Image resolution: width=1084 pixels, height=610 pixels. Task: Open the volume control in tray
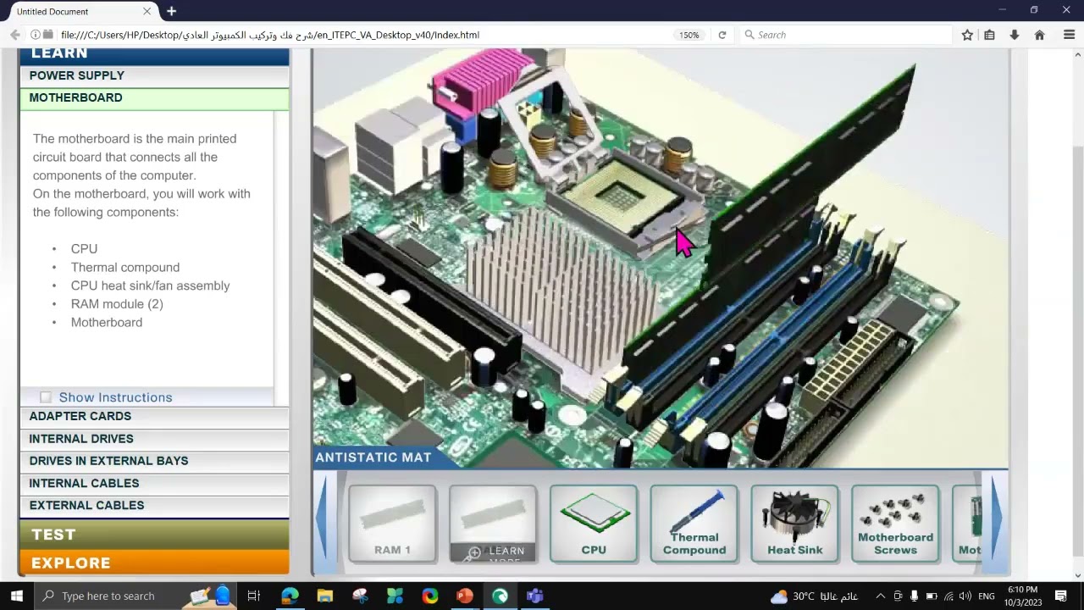point(965,596)
